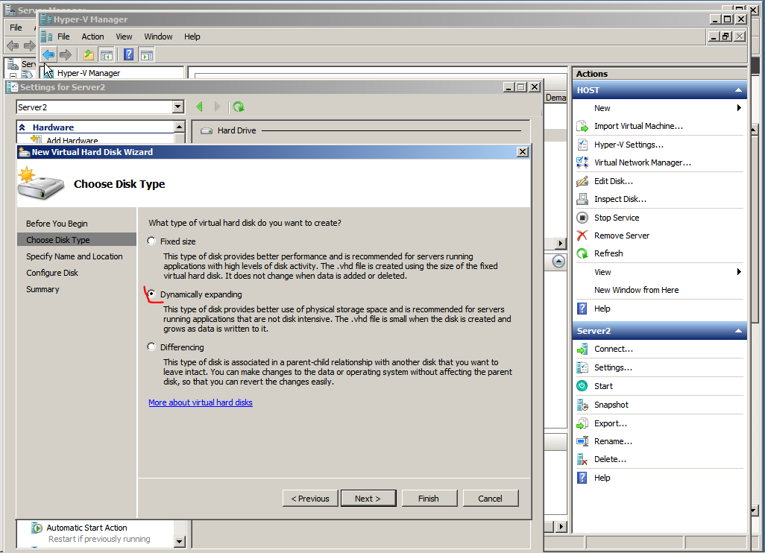Click the green previous arrow in Settings window
765x553 pixels.
(200, 107)
